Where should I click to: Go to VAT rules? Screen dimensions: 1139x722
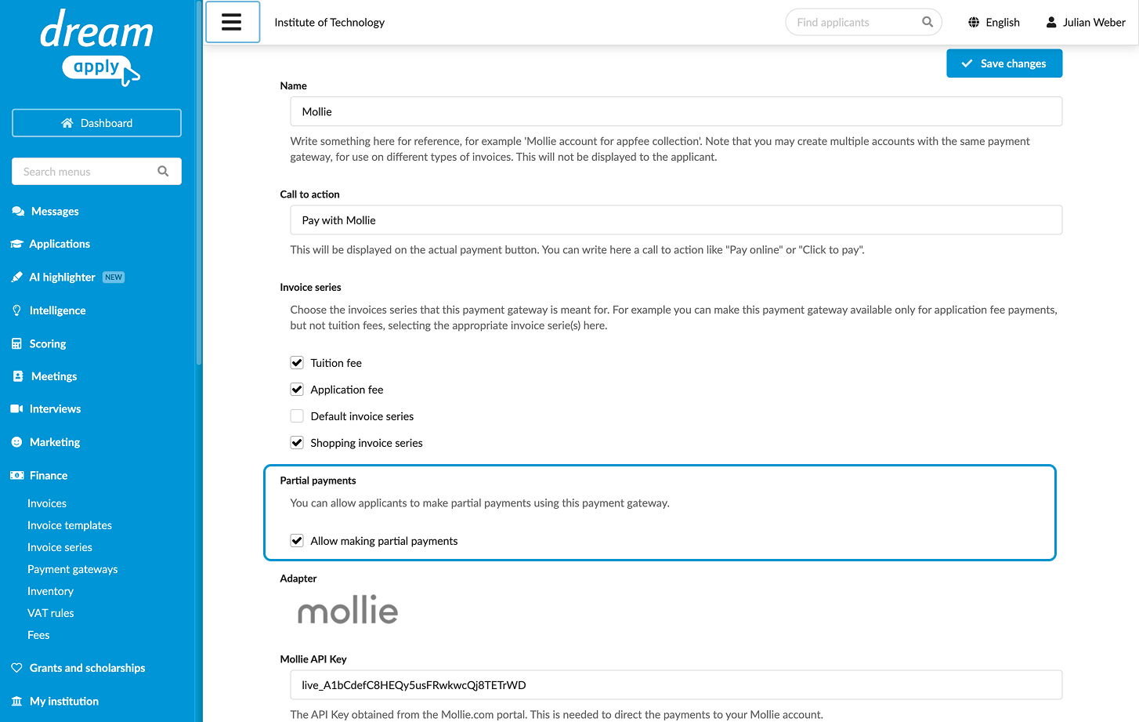51,613
